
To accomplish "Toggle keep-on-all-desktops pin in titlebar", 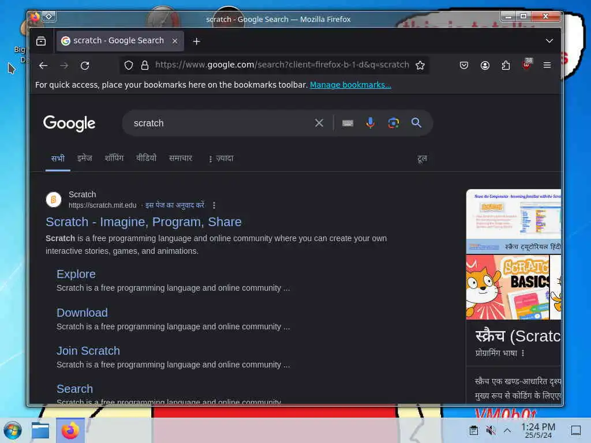I will point(49,17).
